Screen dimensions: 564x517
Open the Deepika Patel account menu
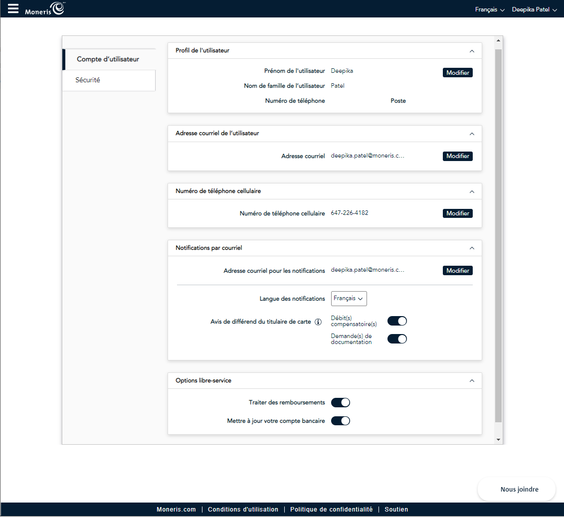534,9
